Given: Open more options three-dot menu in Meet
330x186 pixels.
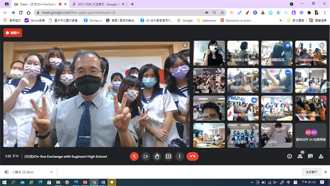Looking at the screenshot, I should 180,156.
